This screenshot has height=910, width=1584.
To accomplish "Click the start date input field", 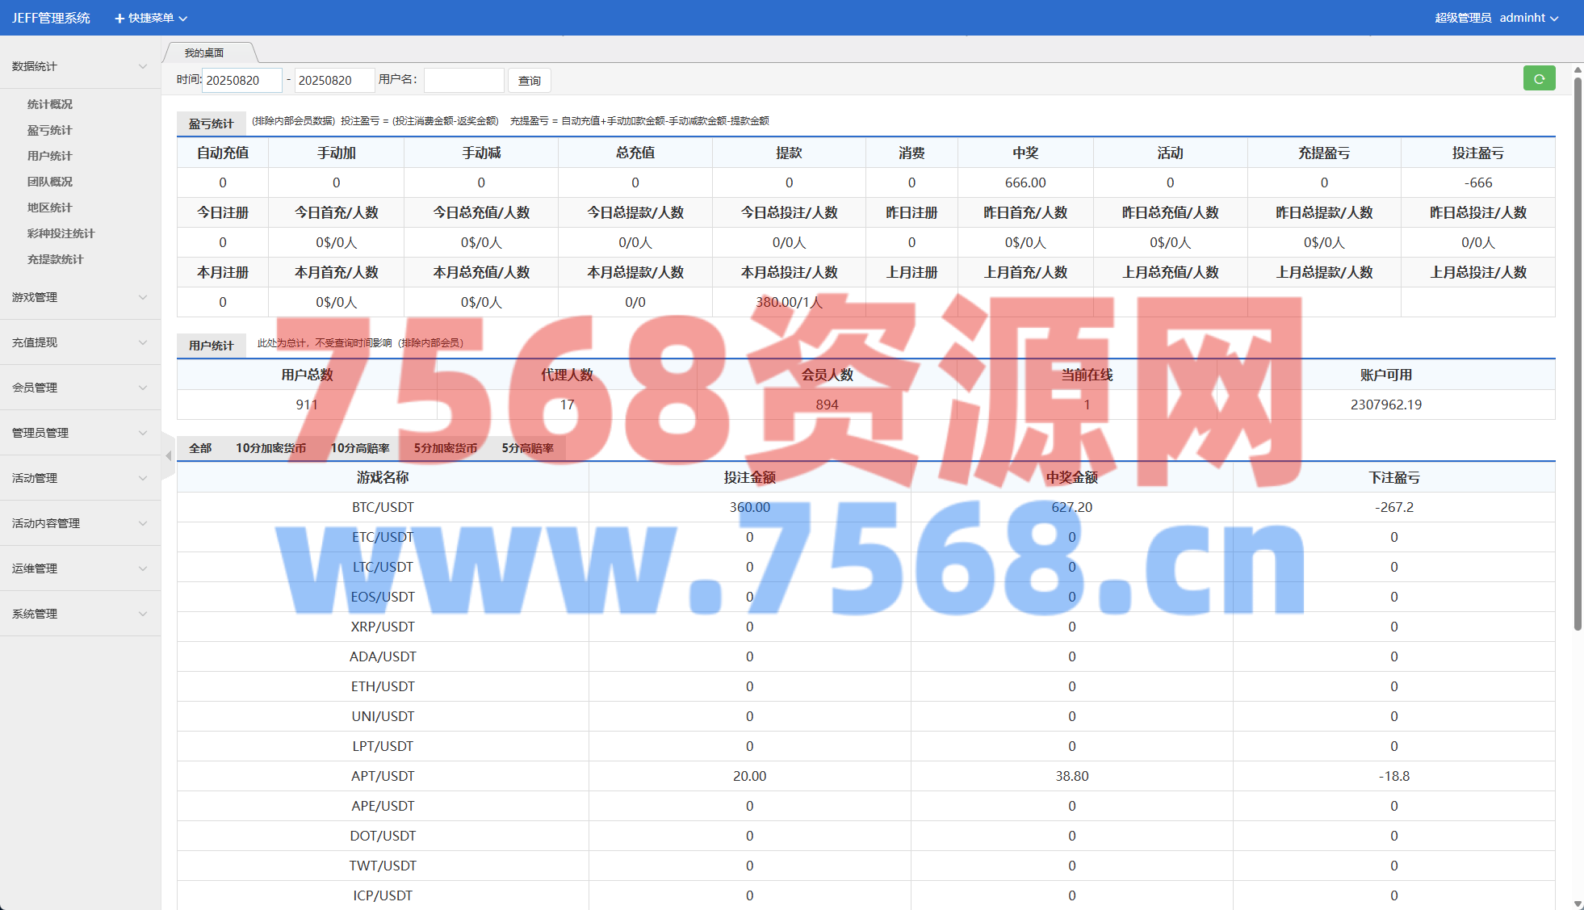I will point(241,80).
